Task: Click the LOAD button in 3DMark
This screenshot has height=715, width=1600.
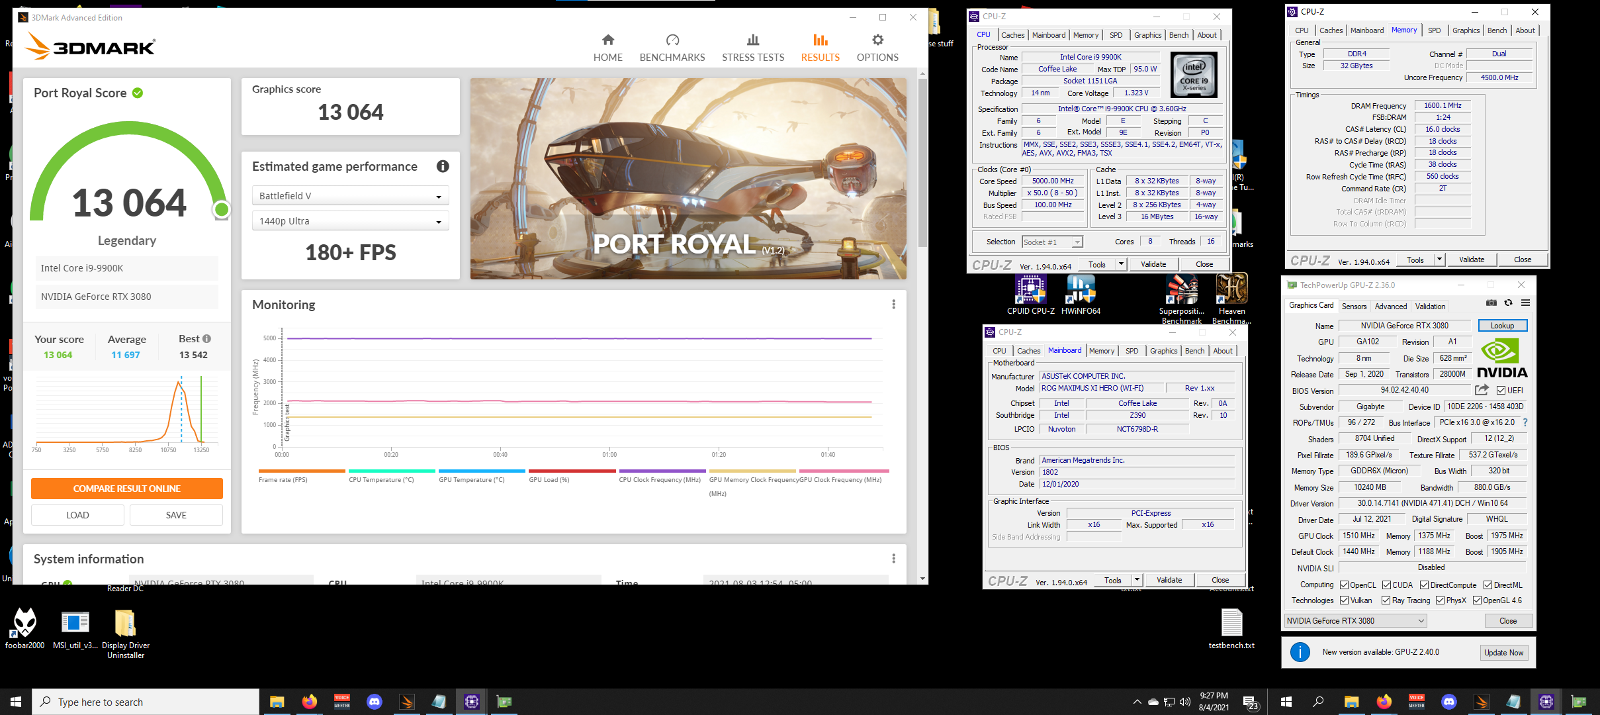Action: pos(77,515)
